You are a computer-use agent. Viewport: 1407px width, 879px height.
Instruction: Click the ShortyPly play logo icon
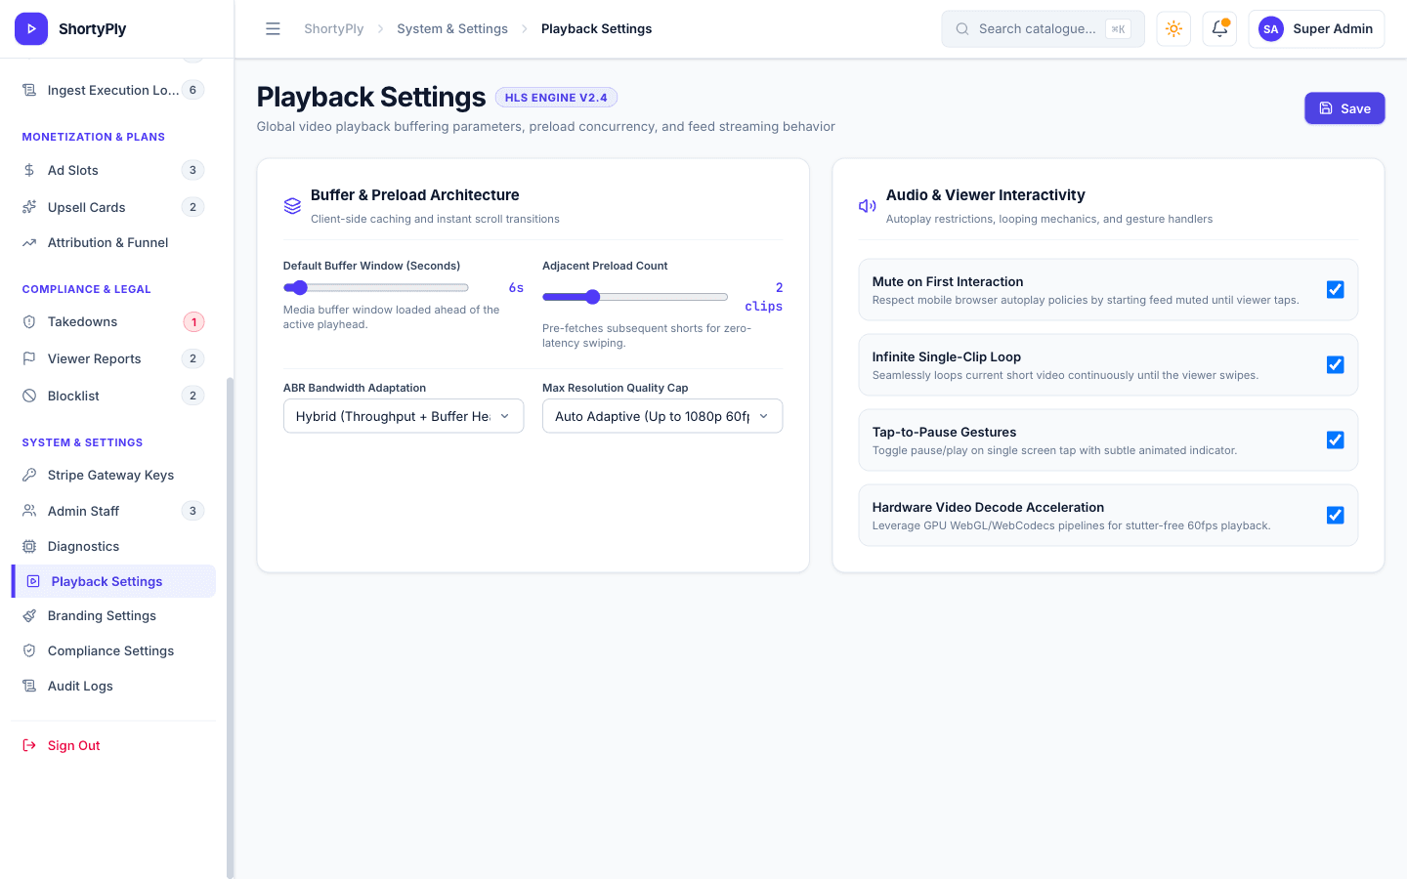[31, 29]
